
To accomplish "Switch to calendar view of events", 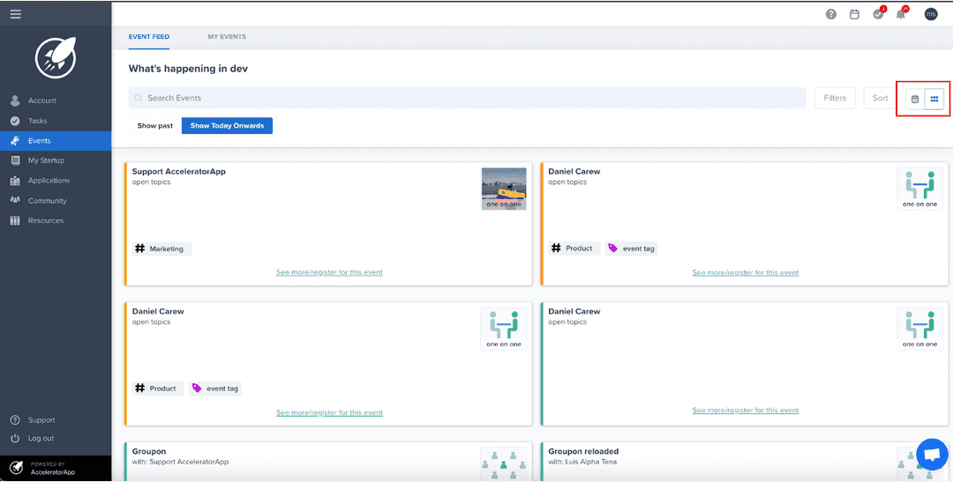I will (x=915, y=99).
